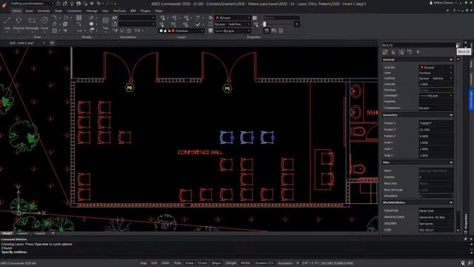Click the P6 hexagon door tag on left
The image size is (474, 267).
point(130,88)
